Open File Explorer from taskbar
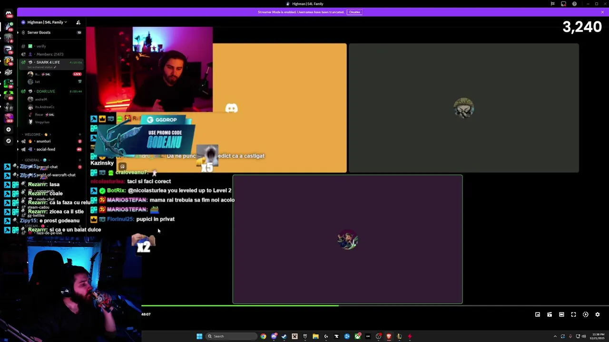Image resolution: width=609 pixels, height=342 pixels. click(x=315, y=336)
